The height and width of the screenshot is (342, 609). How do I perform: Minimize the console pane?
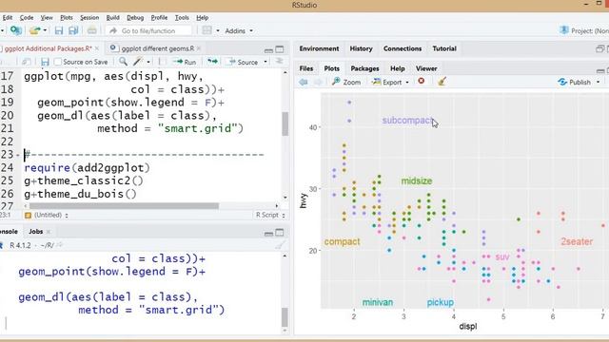(x=268, y=234)
